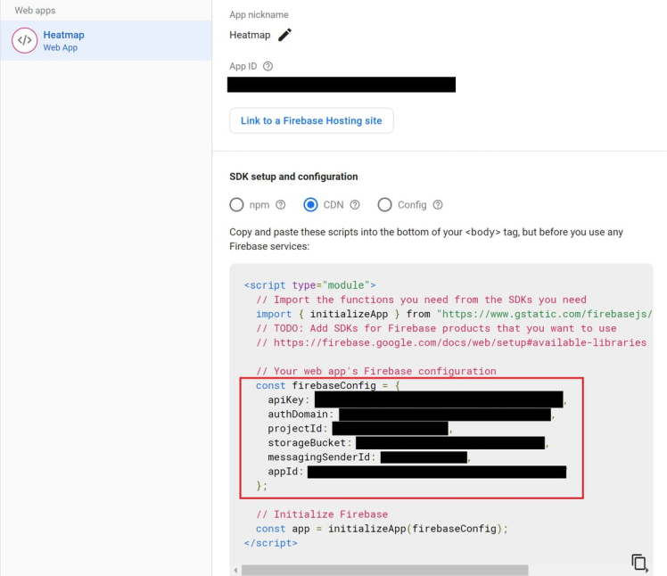Click the 'storageBucket:' property label
Viewport: 667px width, 576px height.
tap(309, 443)
